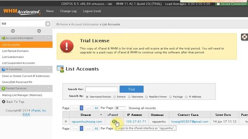
Task: Select the Reseller/Owner search option
Action: click(146, 97)
